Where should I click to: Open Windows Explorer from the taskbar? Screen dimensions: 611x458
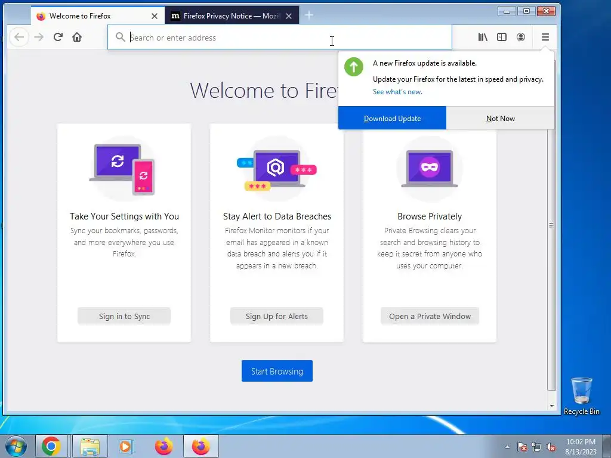tap(90, 446)
